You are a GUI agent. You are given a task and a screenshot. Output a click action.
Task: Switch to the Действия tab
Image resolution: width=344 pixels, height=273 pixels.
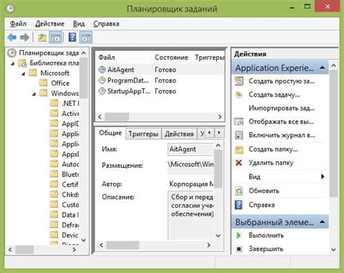pyautogui.click(x=179, y=134)
